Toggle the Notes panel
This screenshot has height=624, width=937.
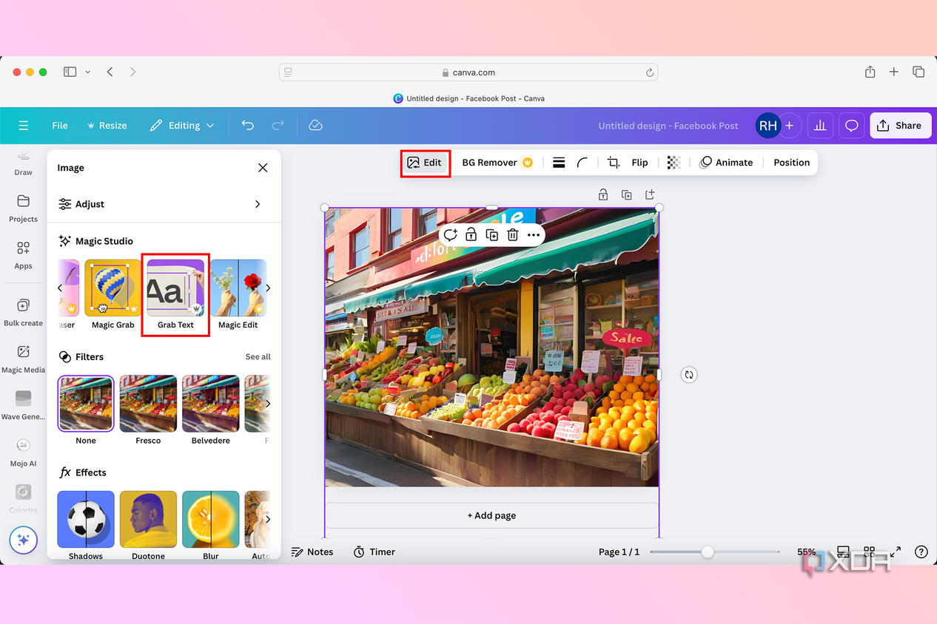(312, 552)
